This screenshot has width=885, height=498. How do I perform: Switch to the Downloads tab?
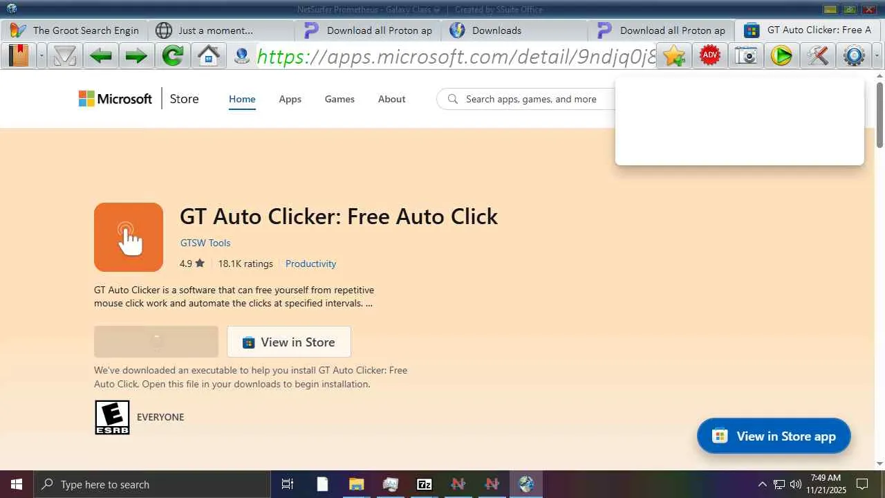tap(514, 30)
